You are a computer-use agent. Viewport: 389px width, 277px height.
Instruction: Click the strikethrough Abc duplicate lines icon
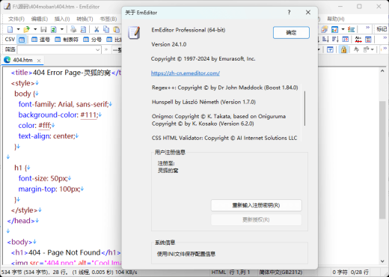point(358,39)
